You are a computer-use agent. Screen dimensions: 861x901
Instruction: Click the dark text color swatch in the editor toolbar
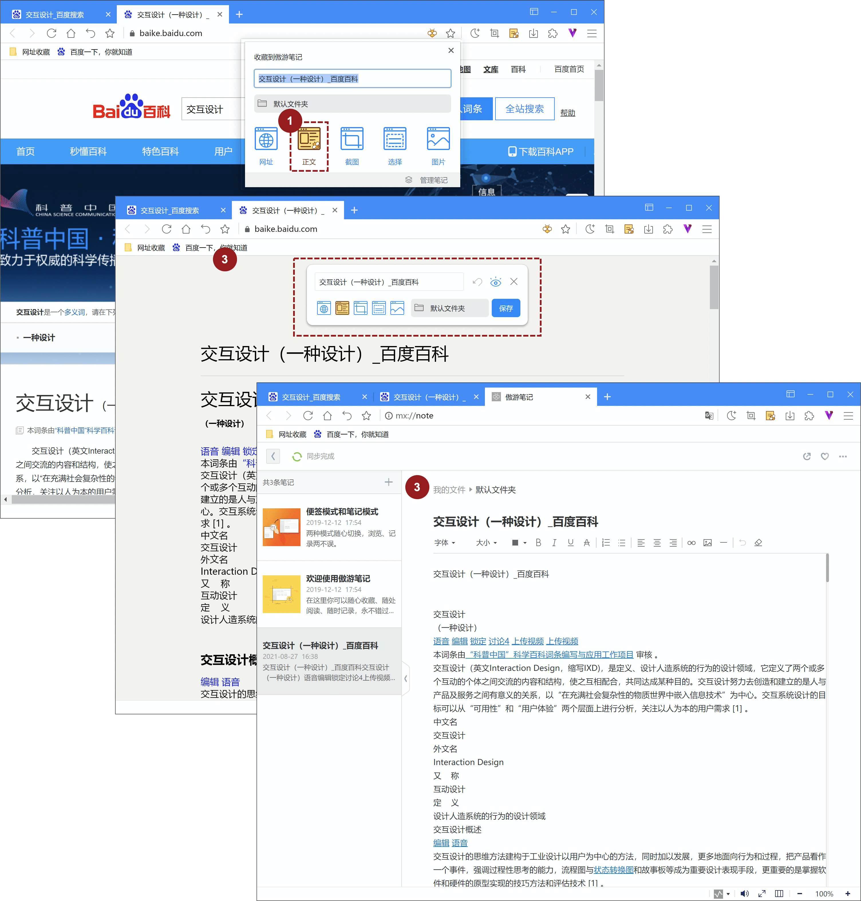(x=515, y=543)
